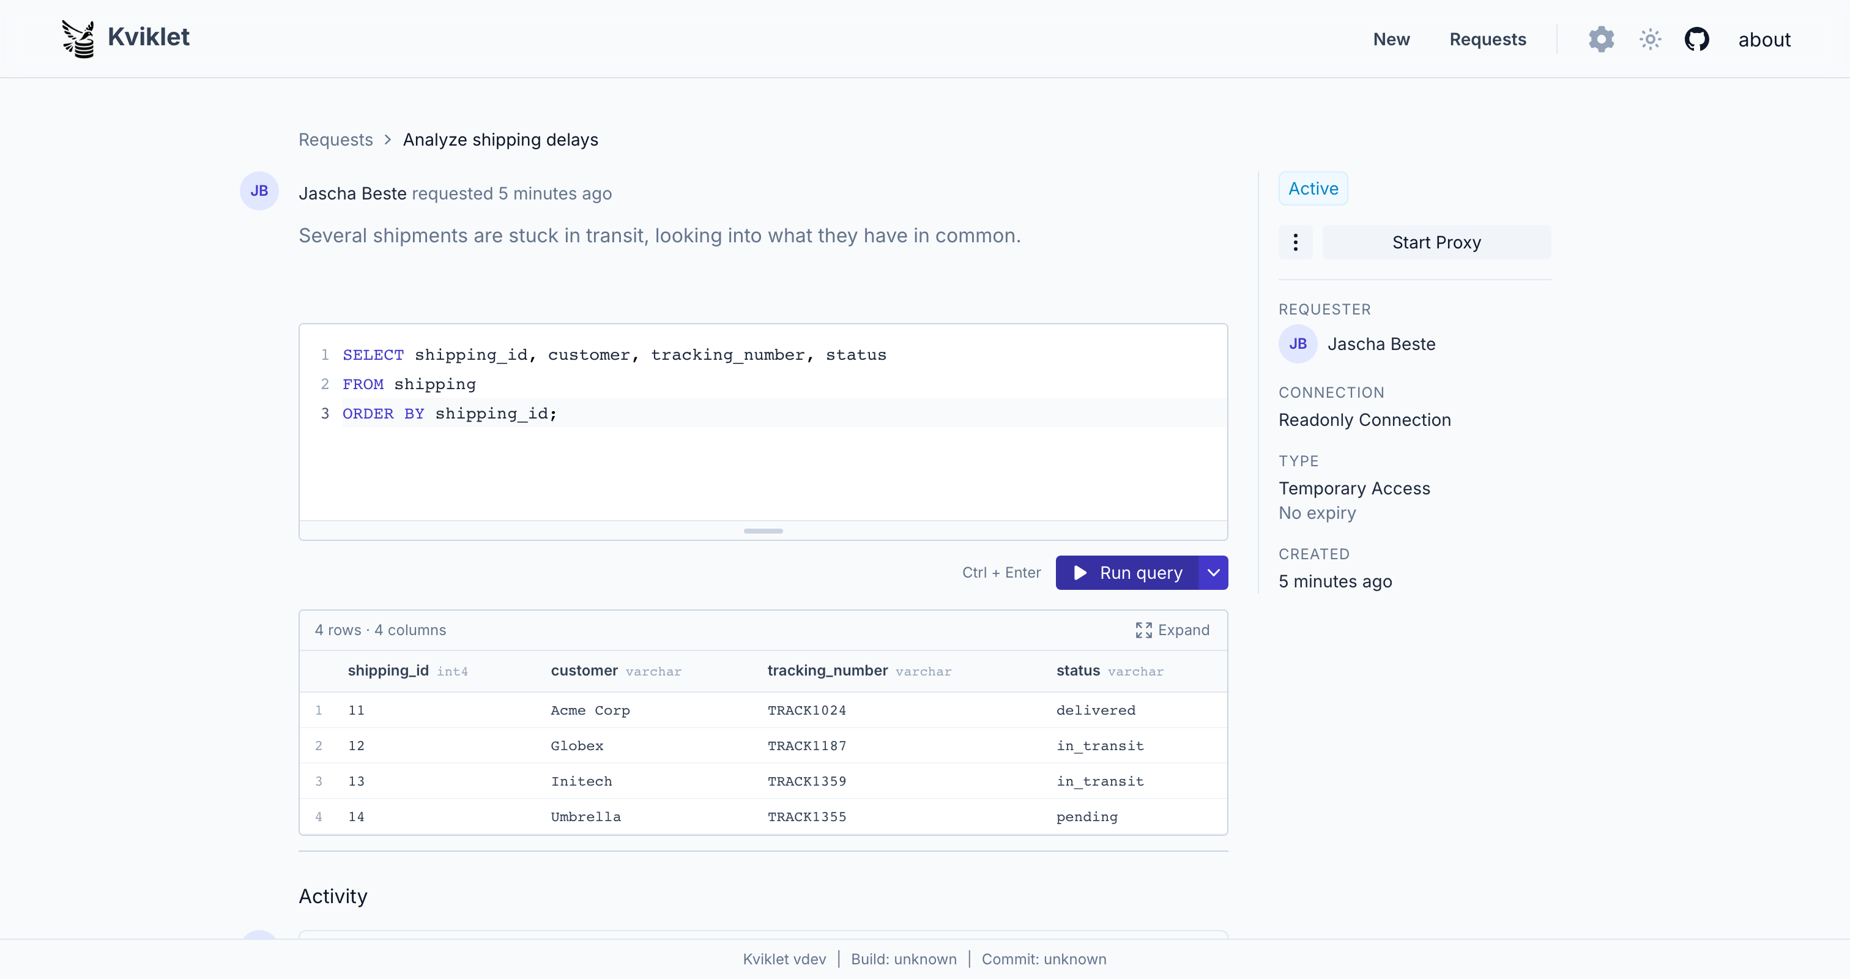Viewport: 1850px width, 979px height.
Task: Click the Umbrella customer cell
Action: tap(585, 817)
